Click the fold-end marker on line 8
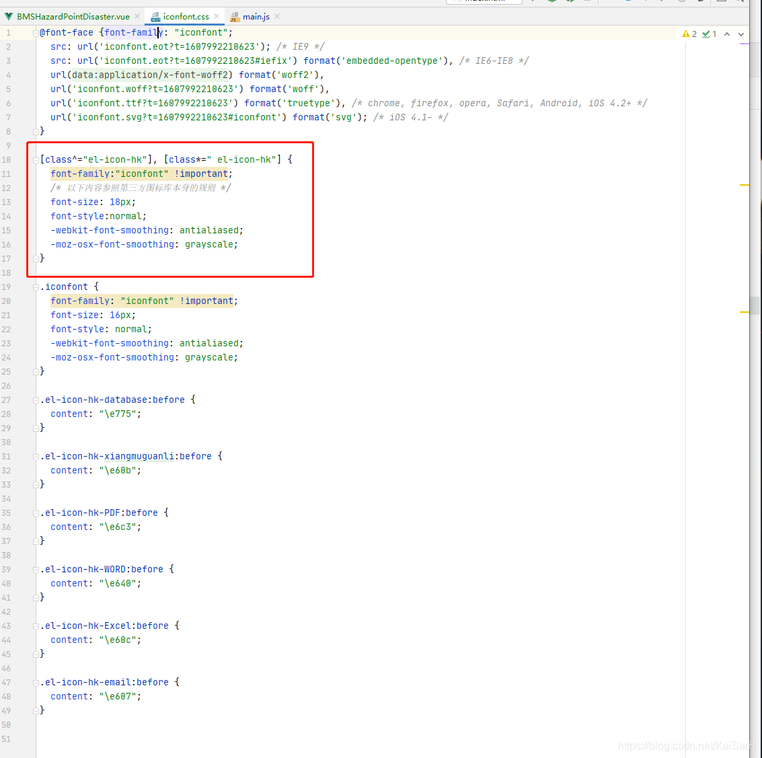762x758 pixels. (36, 132)
